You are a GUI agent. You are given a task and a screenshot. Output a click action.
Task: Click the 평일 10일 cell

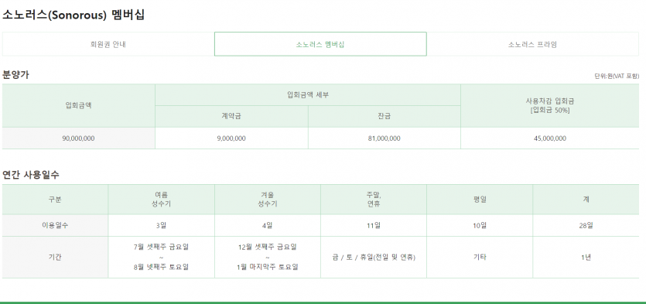coord(480,225)
